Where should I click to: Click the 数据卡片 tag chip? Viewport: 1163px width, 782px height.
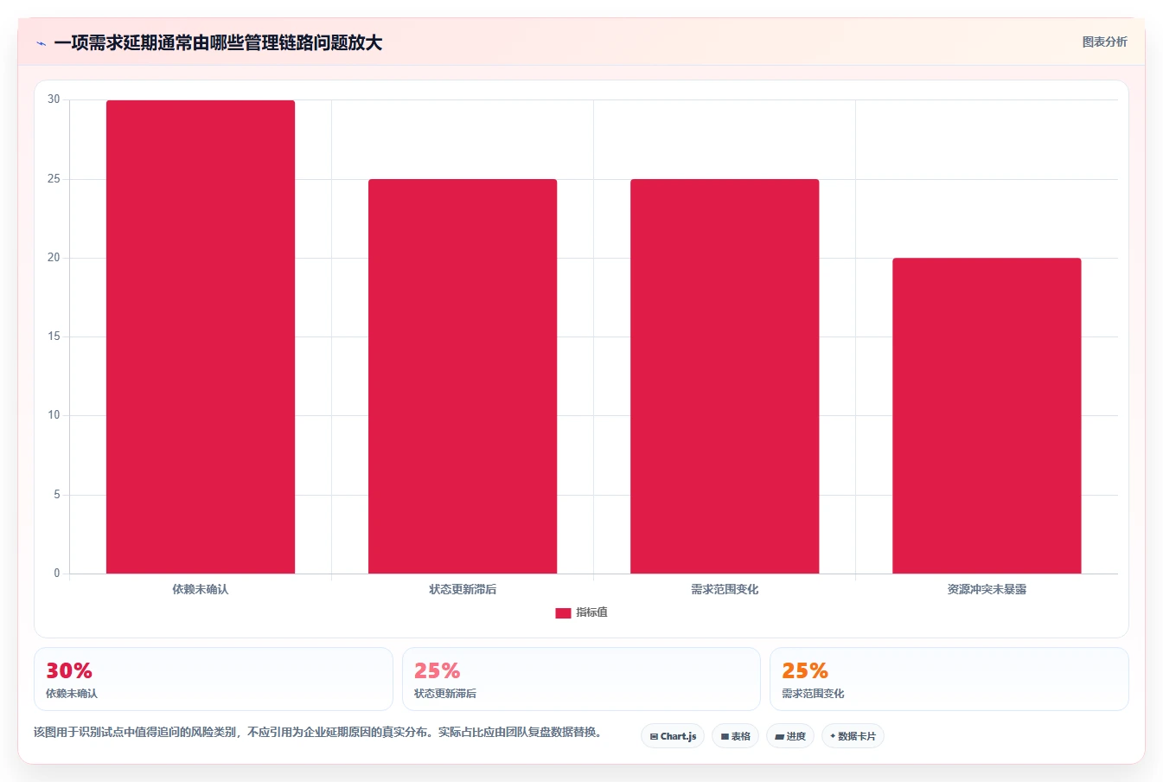pos(853,736)
